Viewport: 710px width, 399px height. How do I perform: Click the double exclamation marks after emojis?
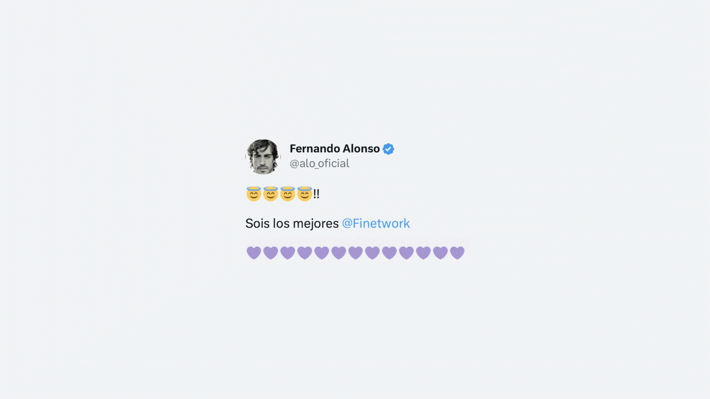(316, 193)
